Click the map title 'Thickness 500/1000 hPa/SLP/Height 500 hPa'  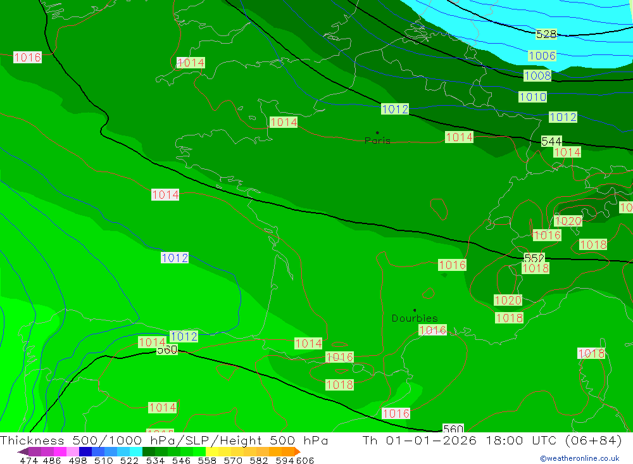(164, 441)
